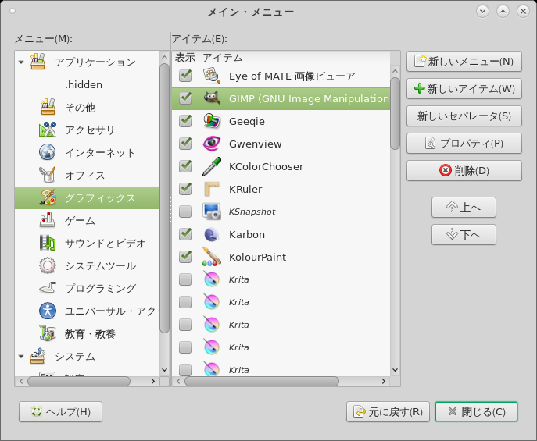
Task: Click the プログラミング category icon
Action: pos(48,288)
